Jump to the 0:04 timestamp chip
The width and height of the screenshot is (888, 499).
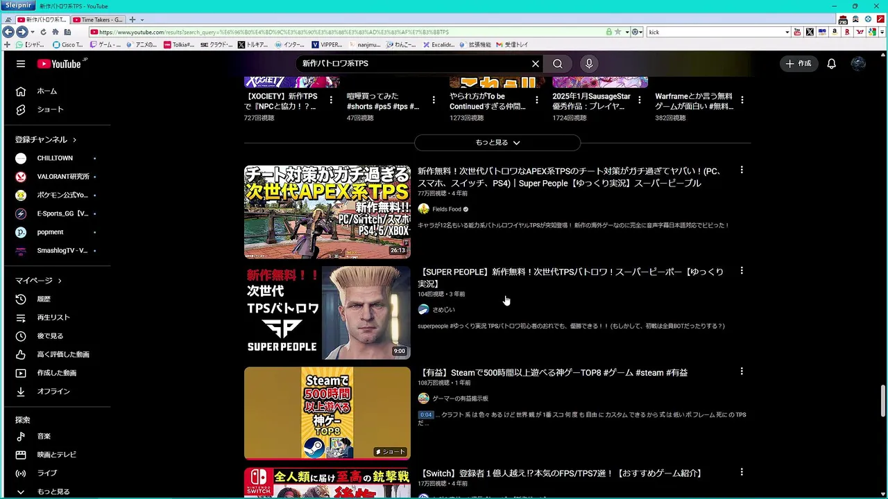click(x=425, y=415)
